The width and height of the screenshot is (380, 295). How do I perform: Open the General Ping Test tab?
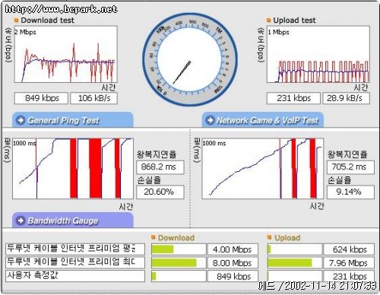pos(73,119)
